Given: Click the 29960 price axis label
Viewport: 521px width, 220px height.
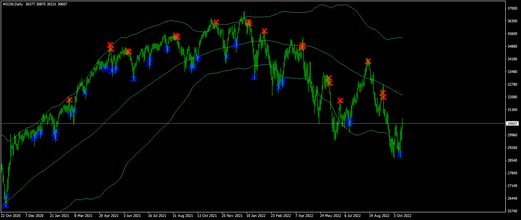Looking at the screenshot, I should (512, 135).
